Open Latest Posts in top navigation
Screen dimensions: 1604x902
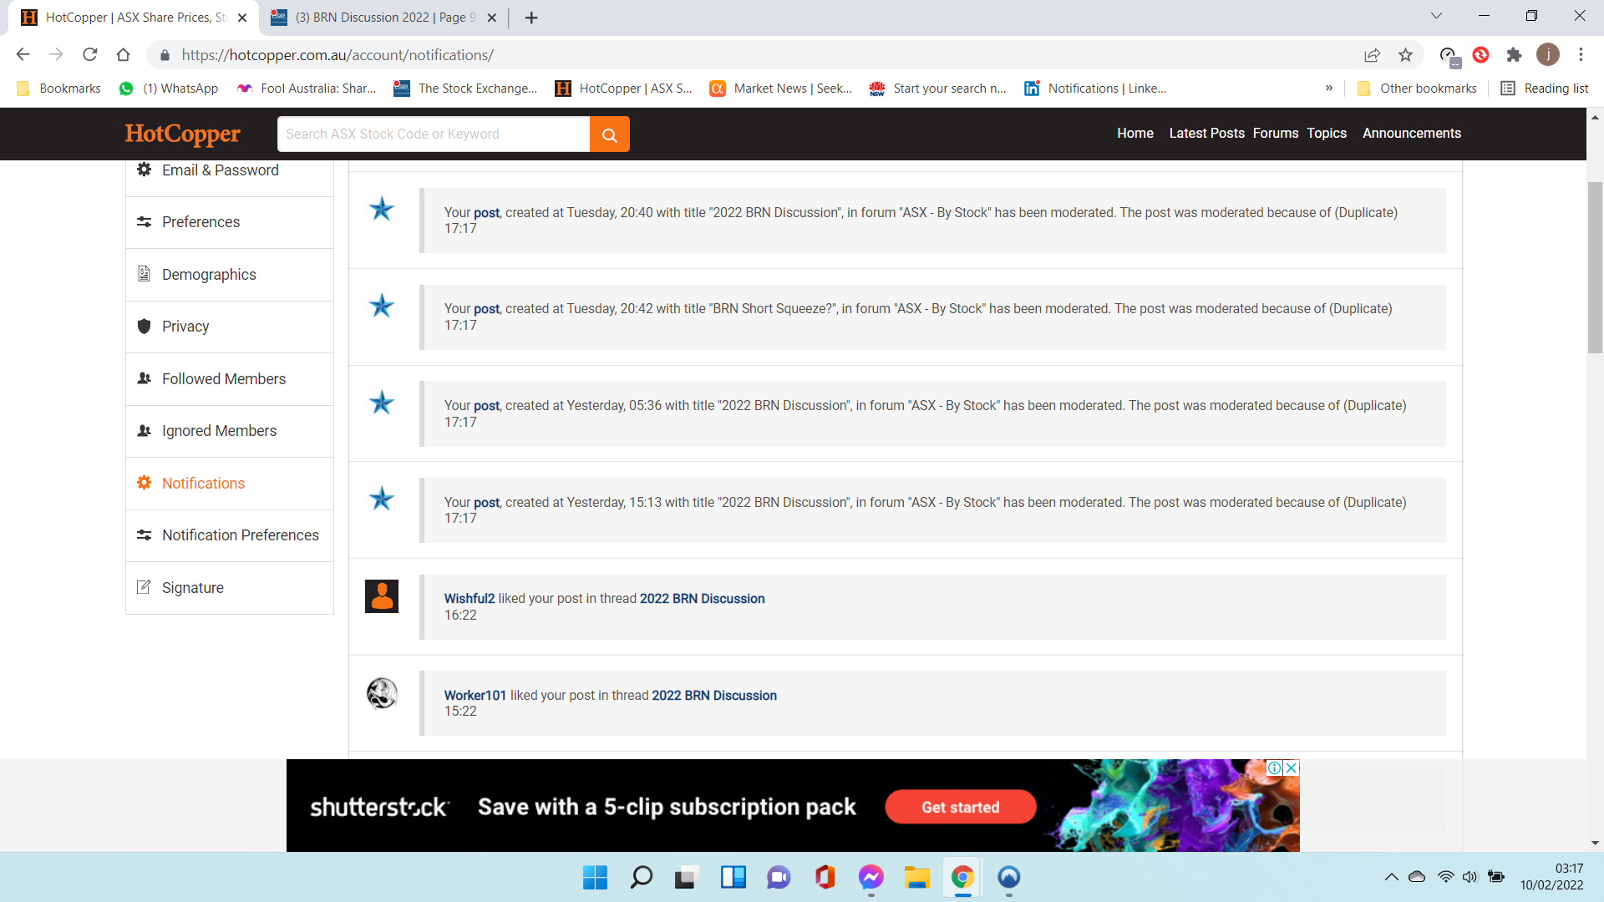1206,134
